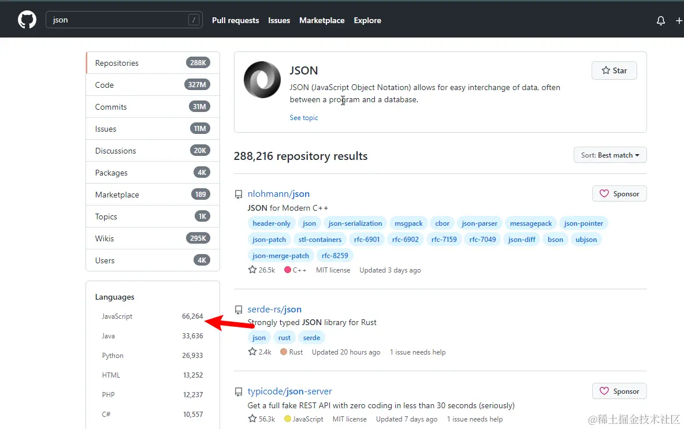This screenshot has width=684, height=429.
Task: Open the notifications bell
Action: (661, 20)
